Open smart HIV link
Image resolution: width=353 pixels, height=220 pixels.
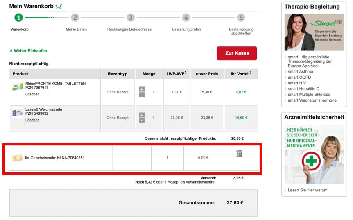coord(297,83)
